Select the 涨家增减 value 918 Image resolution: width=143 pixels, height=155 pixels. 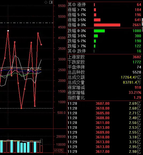coord(138,87)
